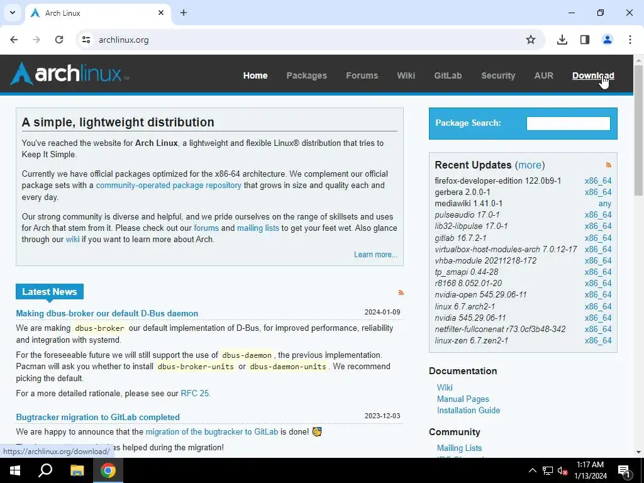
Task: Open the Packages nav item
Action: coord(306,75)
